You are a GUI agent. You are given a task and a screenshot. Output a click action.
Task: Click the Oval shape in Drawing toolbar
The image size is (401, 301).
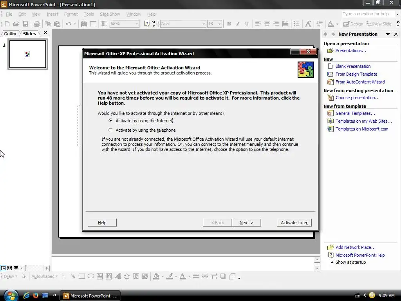pyautogui.click(x=91, y=276)
